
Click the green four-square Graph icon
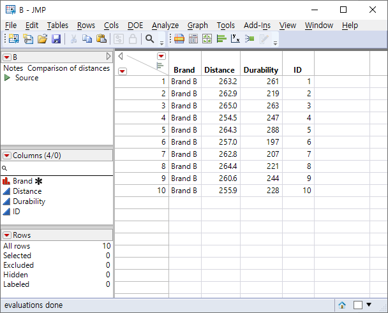click(x=207, y=39)
